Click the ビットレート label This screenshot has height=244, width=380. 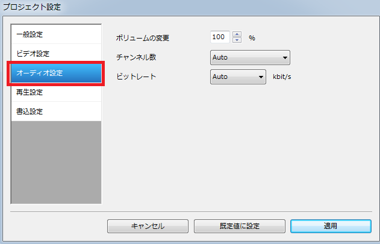click(136, 77)
